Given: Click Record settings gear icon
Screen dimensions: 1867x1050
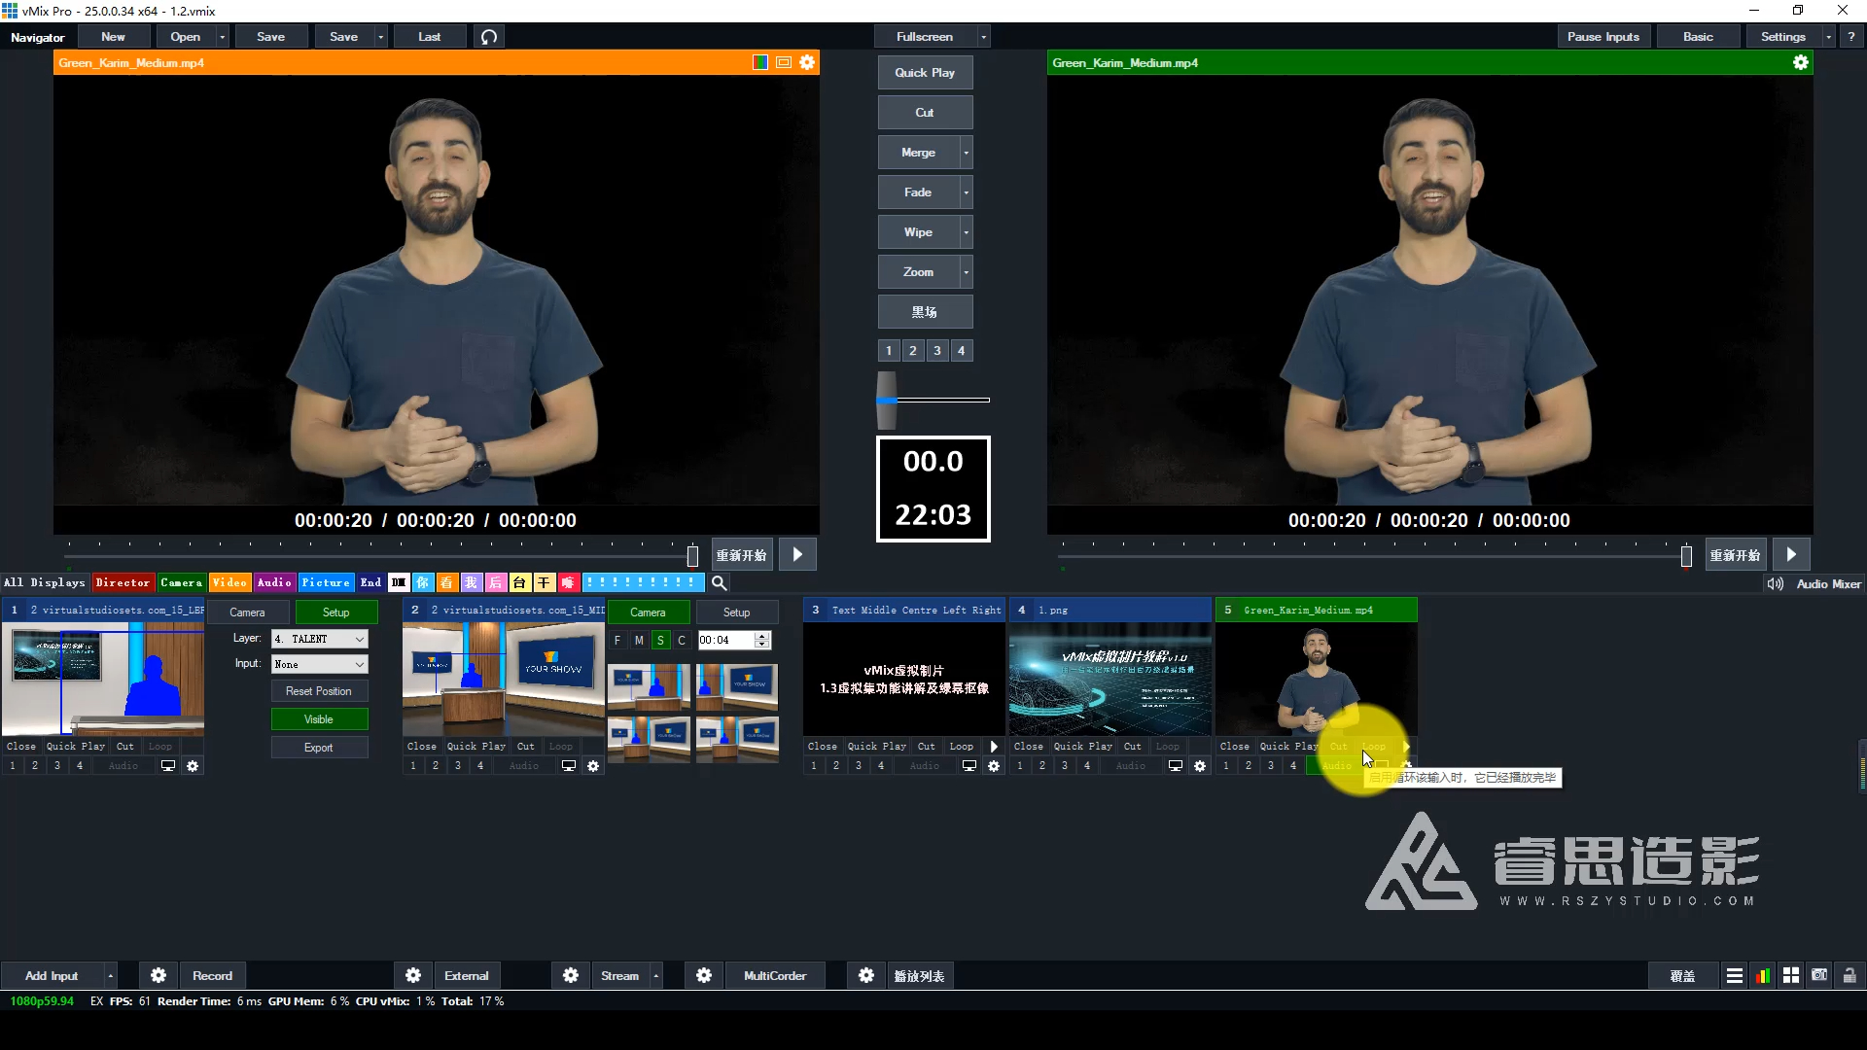Looking at the screenshot, I should pos(159,975).
